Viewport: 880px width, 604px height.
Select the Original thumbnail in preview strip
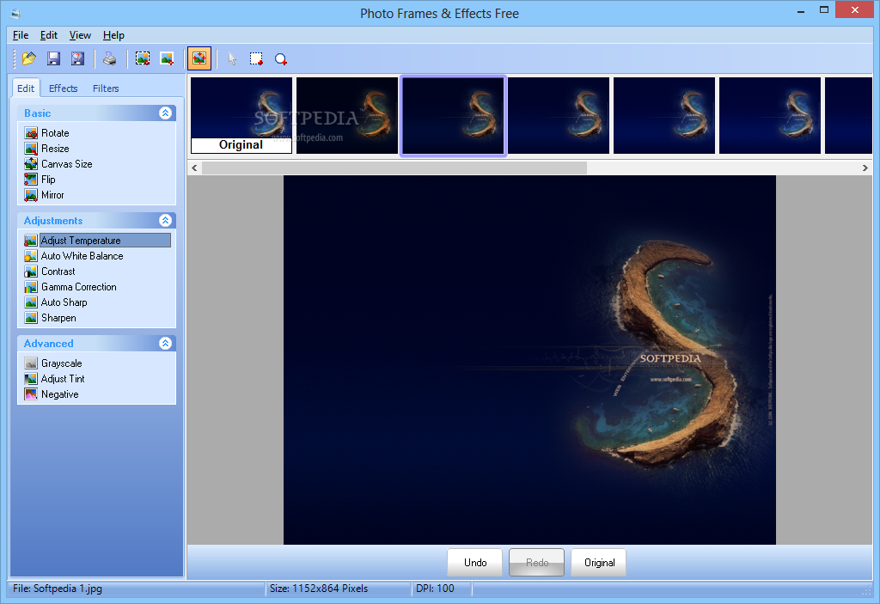(x=241, y=115)
